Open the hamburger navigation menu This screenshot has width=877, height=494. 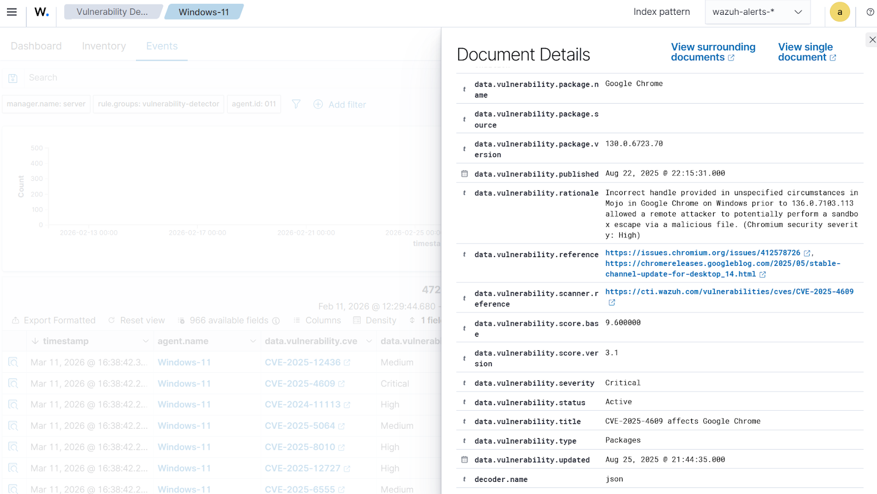[12, 12]
